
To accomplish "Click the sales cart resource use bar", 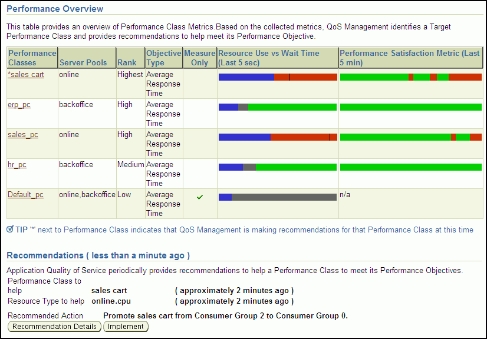I will pos(278,77).
